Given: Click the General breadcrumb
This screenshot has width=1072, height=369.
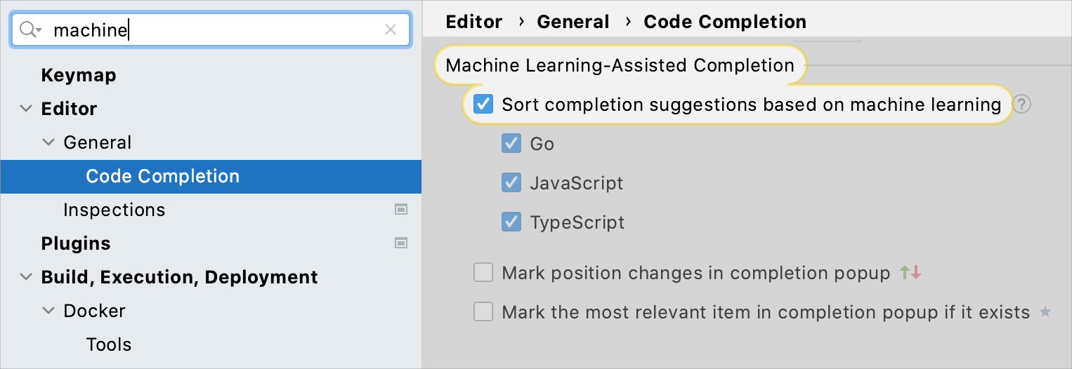Looking at the screenshot, I should [x=573, y=22].
